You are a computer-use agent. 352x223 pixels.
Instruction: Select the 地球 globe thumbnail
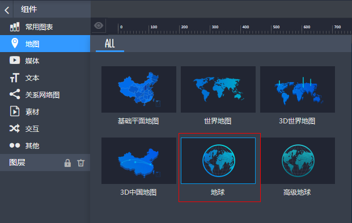coord(218,161)
